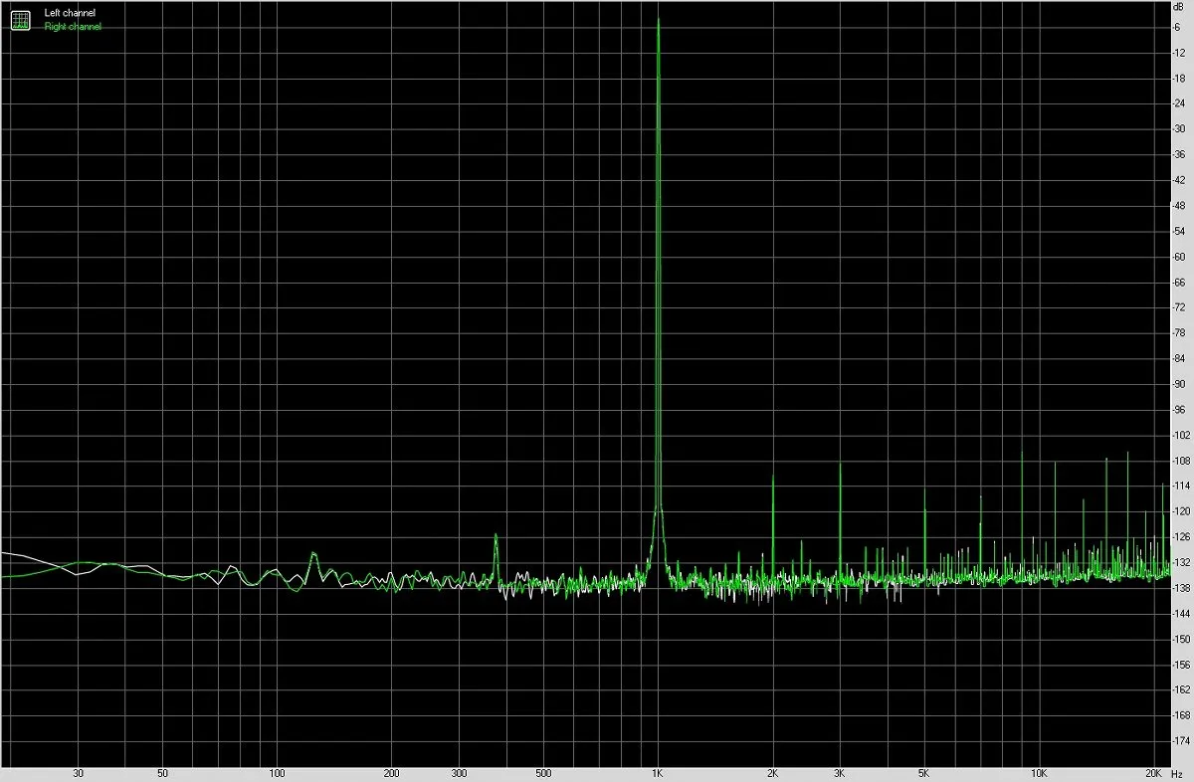
Task: Click the -156 dB axis value
Action: click(x=1182, y=665)
